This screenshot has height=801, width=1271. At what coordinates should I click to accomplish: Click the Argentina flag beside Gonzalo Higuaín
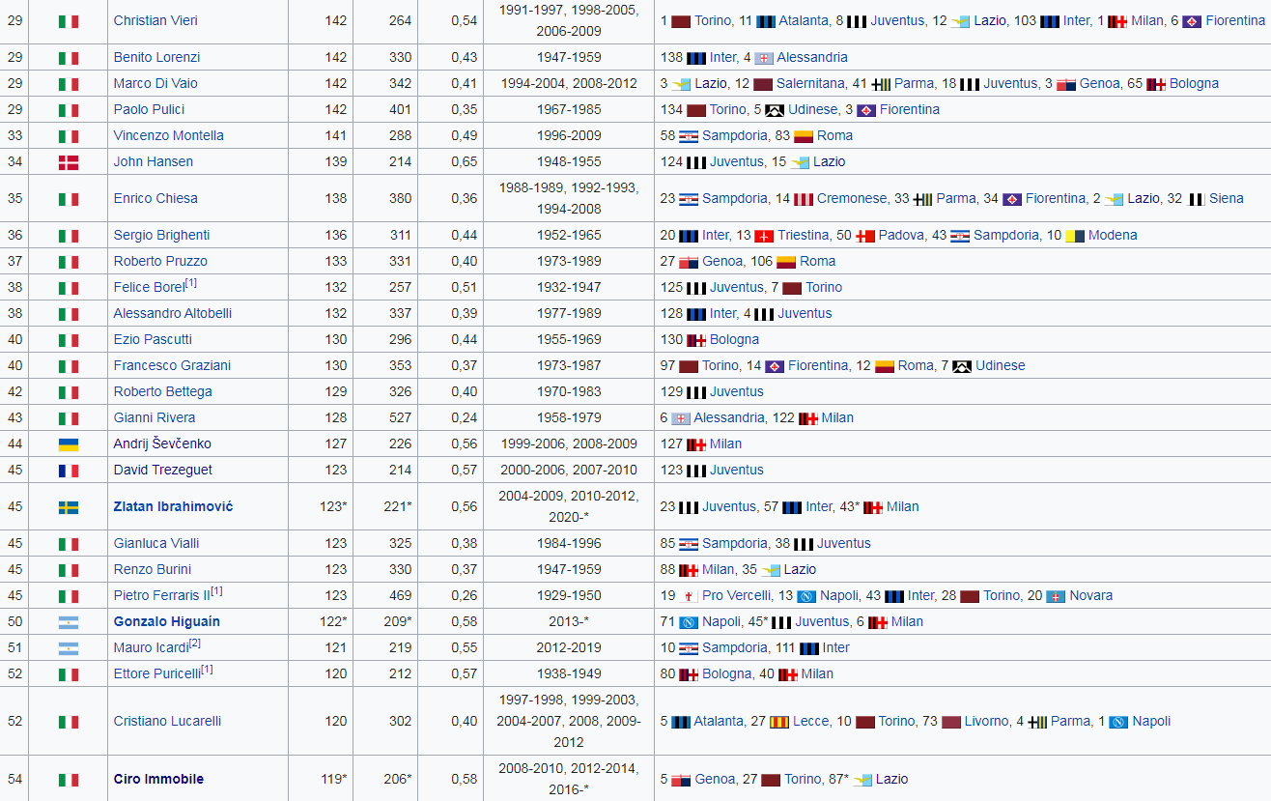[69, 622]
